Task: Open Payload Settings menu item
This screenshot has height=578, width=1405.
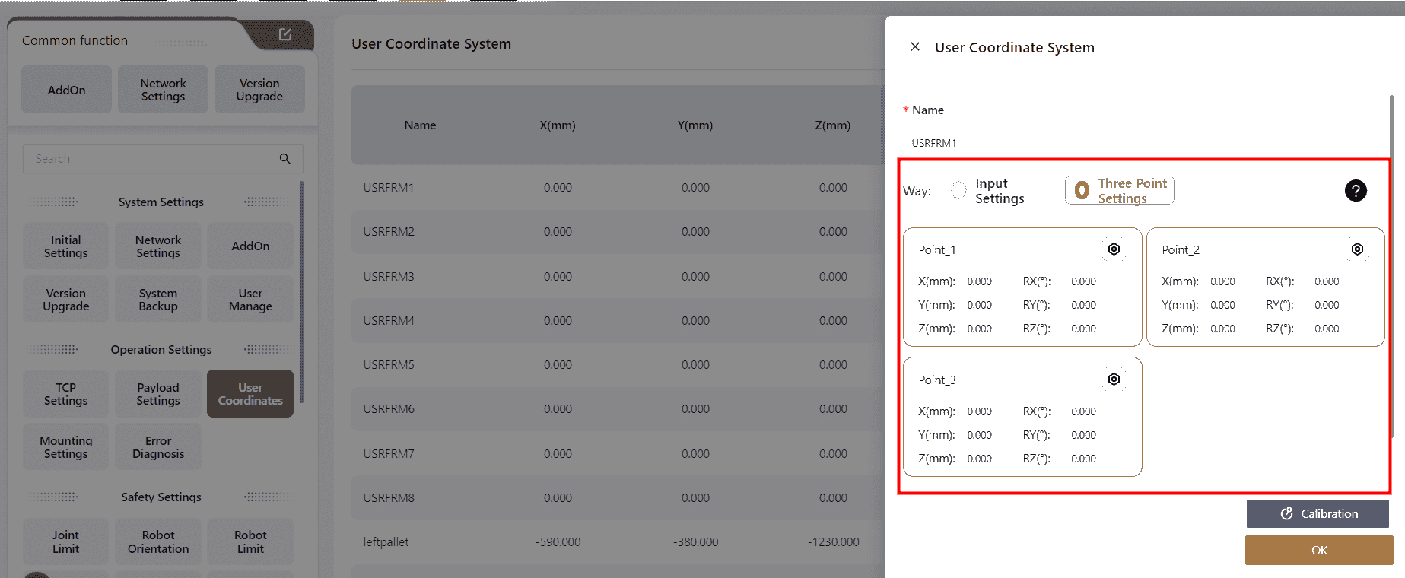Action: 158,394
